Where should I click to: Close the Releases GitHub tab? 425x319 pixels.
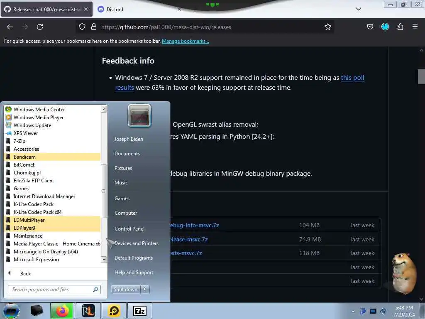click(85, 9)
